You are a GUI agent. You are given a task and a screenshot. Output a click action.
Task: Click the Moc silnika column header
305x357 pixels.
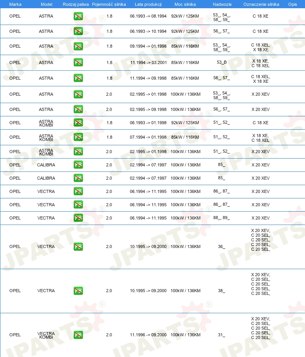click(185, 4)
